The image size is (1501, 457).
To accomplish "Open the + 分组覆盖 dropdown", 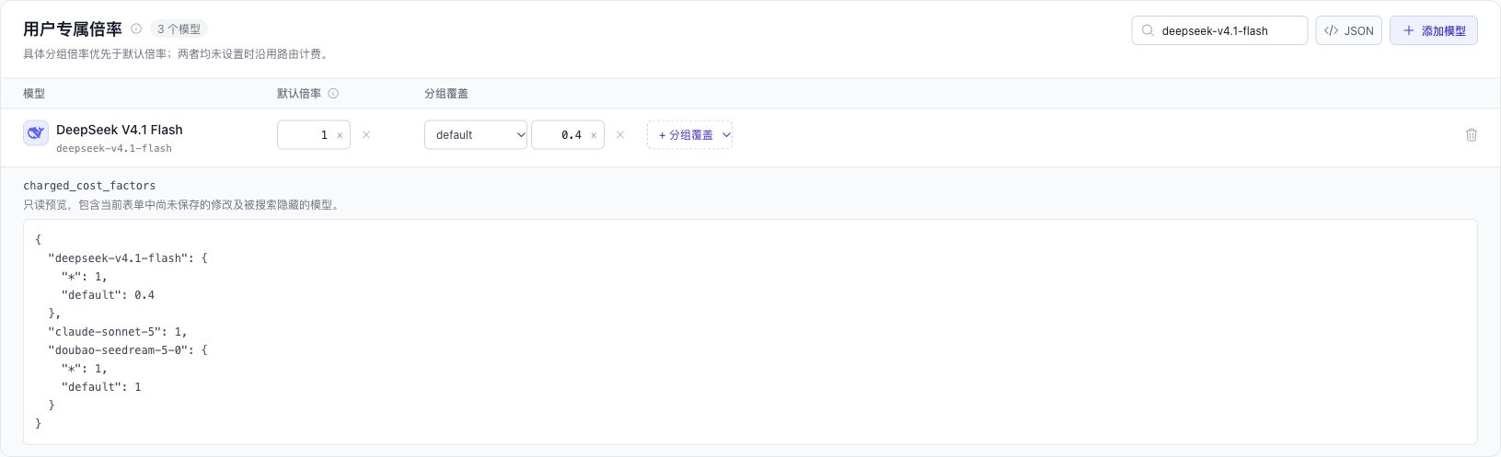I will (x=689, y=134).
